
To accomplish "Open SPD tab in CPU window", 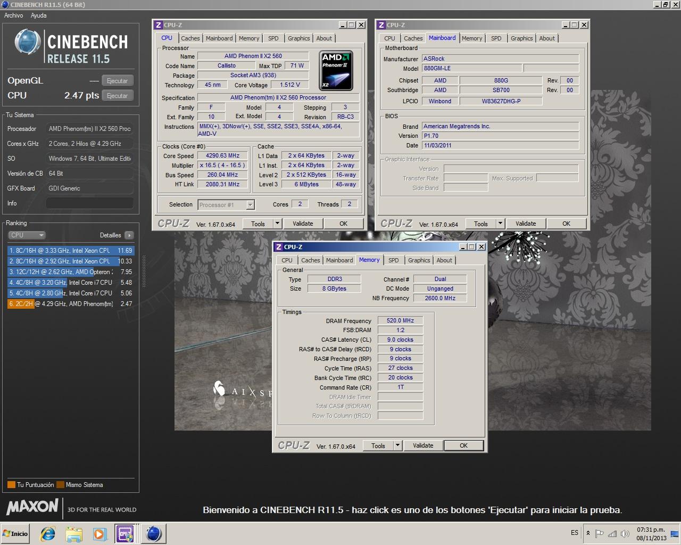I will 273,38.
